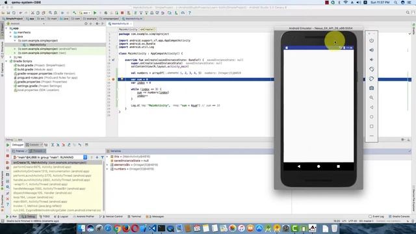Expand the this variable in Variables panel

coord(108,157)
